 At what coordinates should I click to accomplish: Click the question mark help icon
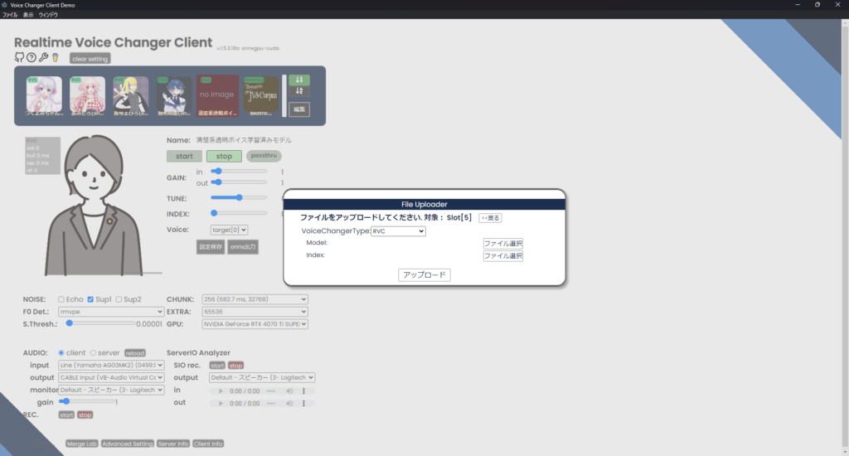coord(32,57)
